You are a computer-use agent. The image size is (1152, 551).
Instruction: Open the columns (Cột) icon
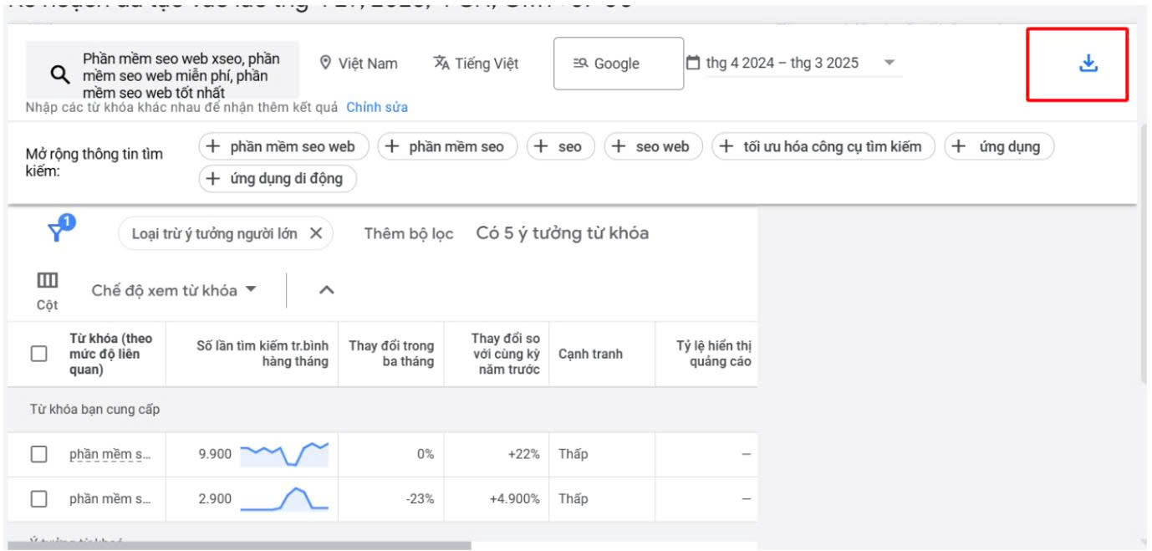point(47,280)
